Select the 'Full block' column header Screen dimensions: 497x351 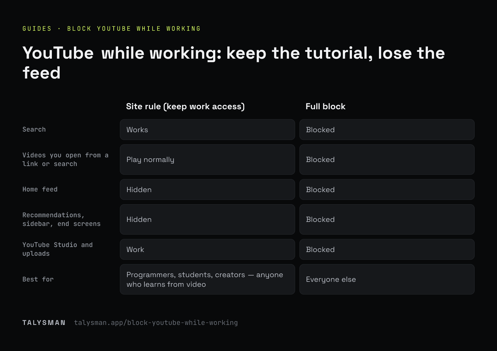point(326,106)
